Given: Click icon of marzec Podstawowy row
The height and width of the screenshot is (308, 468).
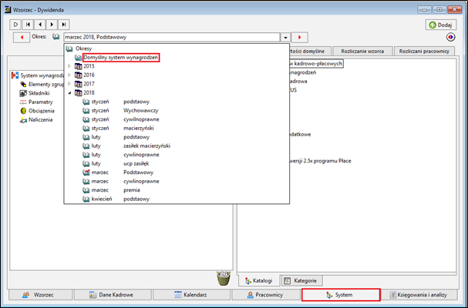Looking at the screenshot, I should [86, 172].
